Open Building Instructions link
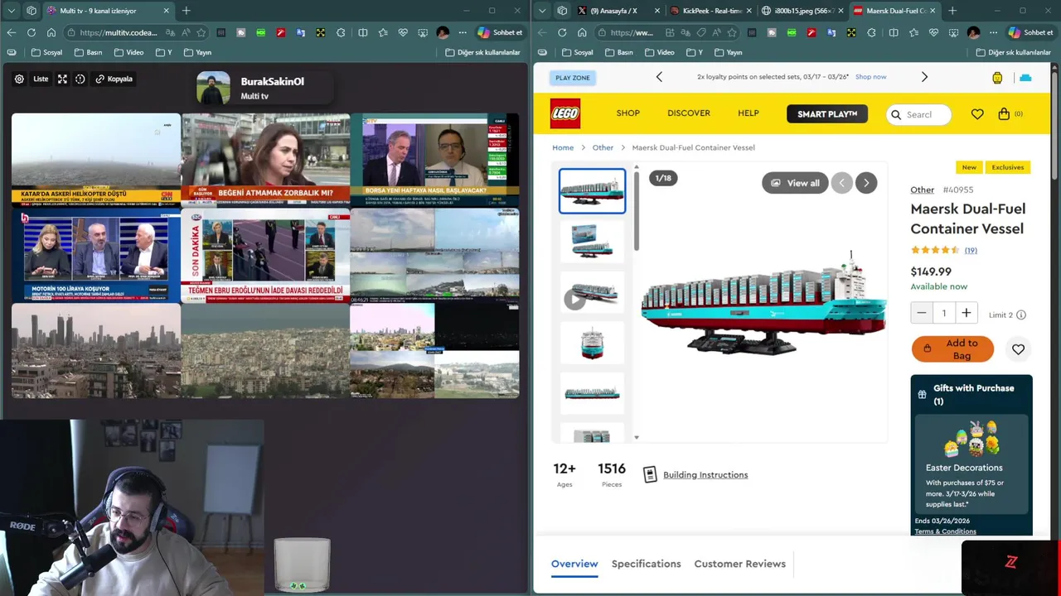The height and width of the screenshot is (596, 1061). (x=705, y=474)
